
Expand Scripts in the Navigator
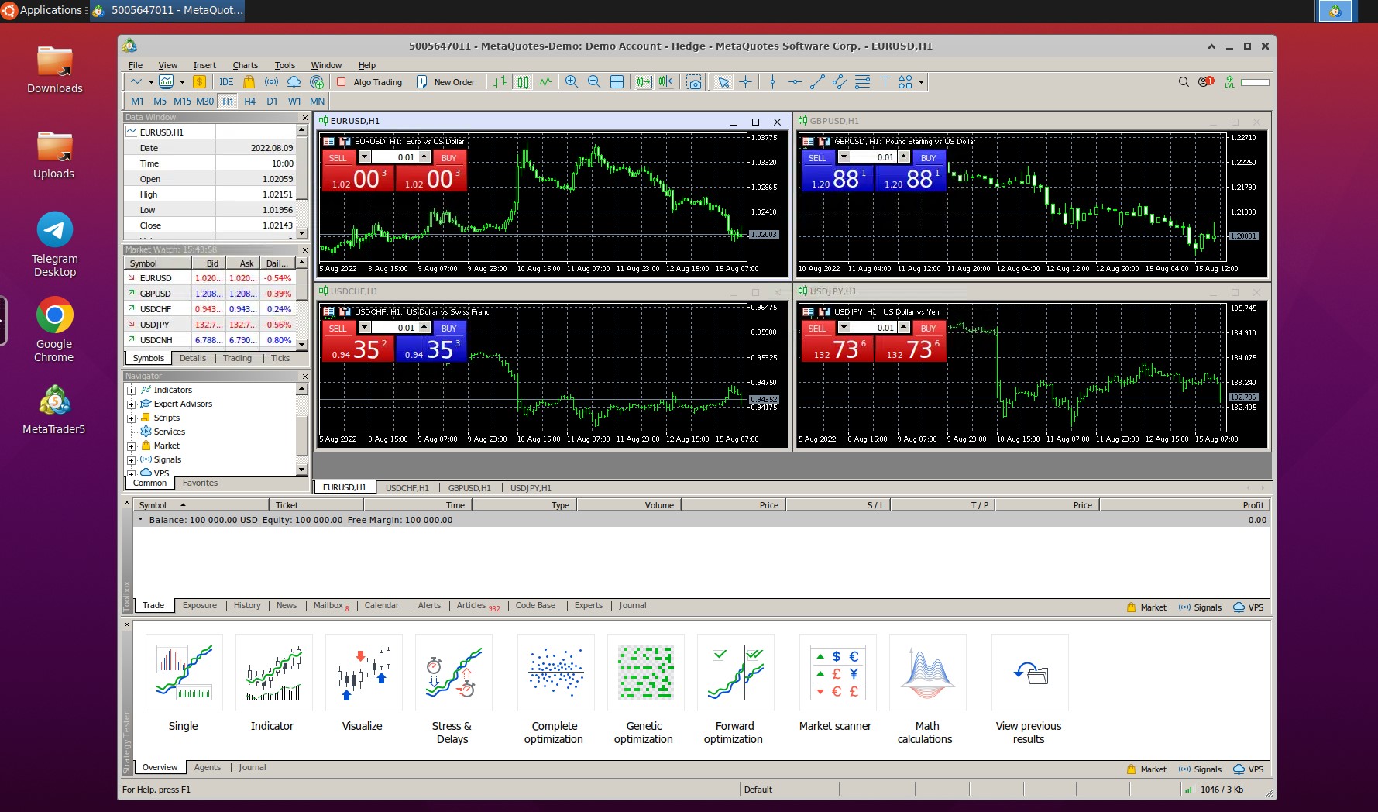[x=131, y=418]
